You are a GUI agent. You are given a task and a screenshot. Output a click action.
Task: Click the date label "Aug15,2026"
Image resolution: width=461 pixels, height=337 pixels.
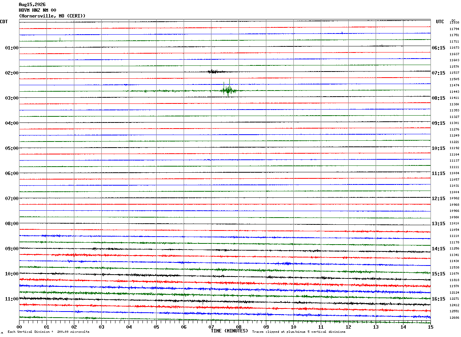click(x=32, y=5)
